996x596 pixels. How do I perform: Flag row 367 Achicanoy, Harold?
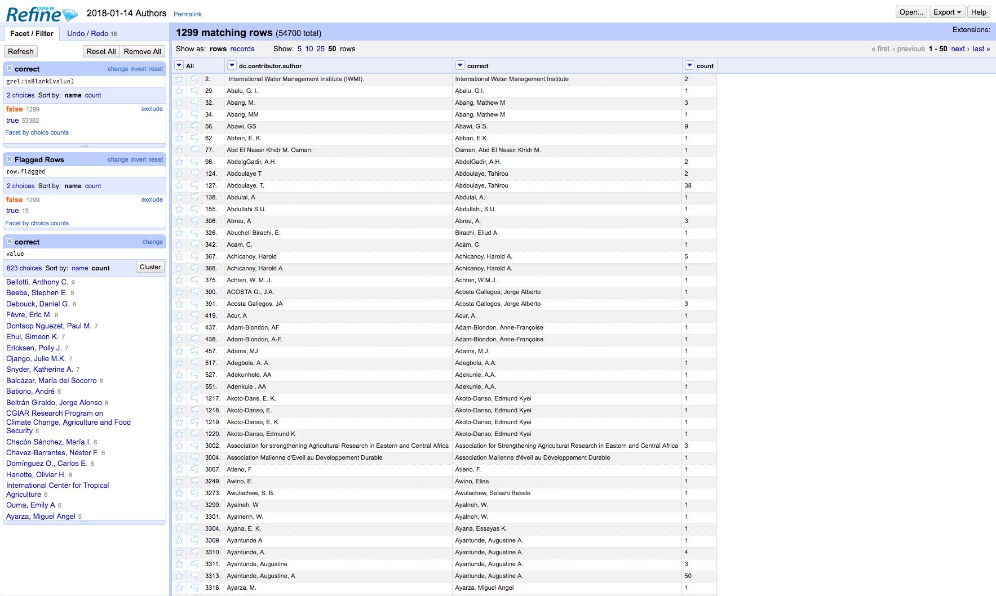pos(194,256)
